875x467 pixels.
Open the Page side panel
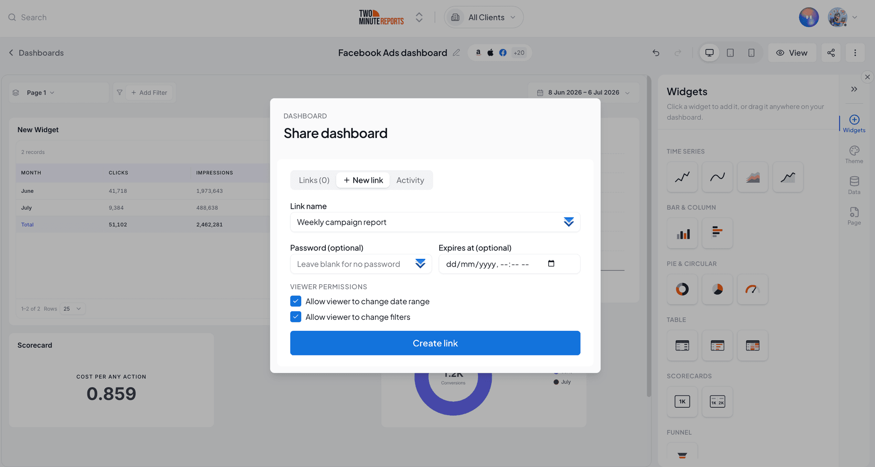[854, 216]
